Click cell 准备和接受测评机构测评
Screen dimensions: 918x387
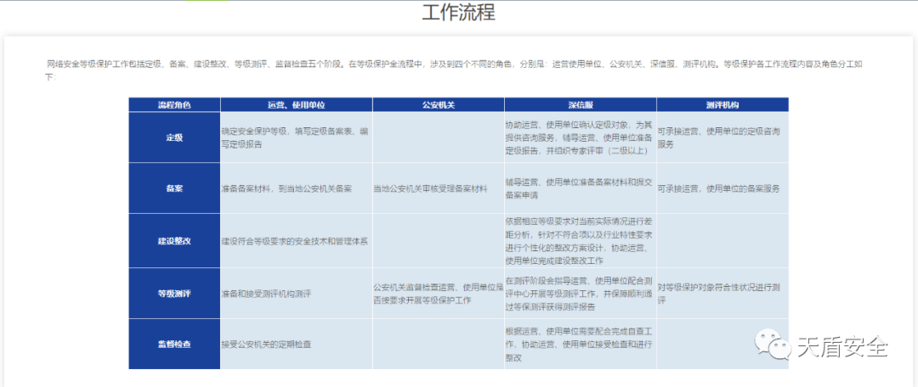pyautogui.click(x=297, y=294)
